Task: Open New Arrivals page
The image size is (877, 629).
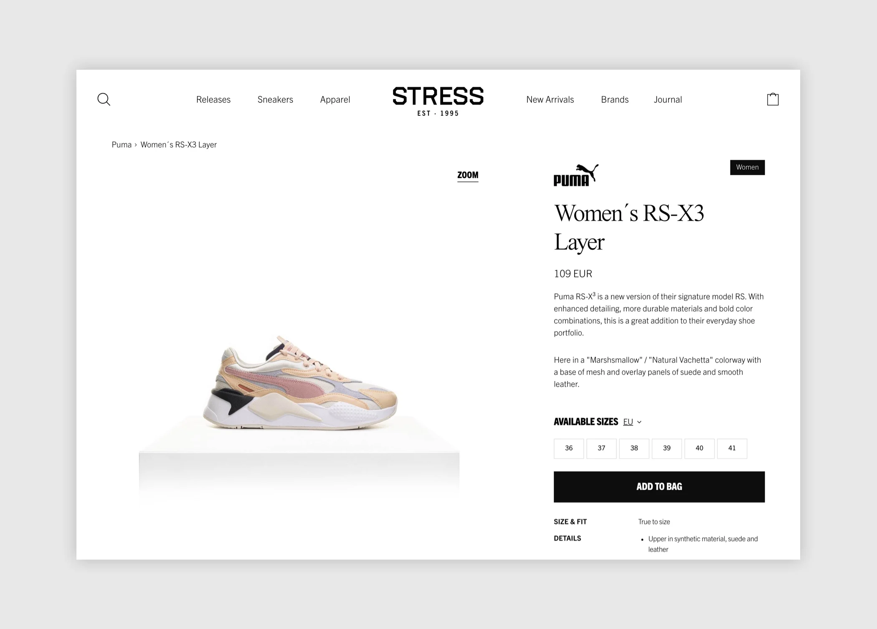Action: (550, 99)
